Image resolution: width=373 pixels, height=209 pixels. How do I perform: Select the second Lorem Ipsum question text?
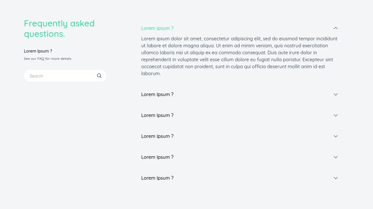coord(157,94)
